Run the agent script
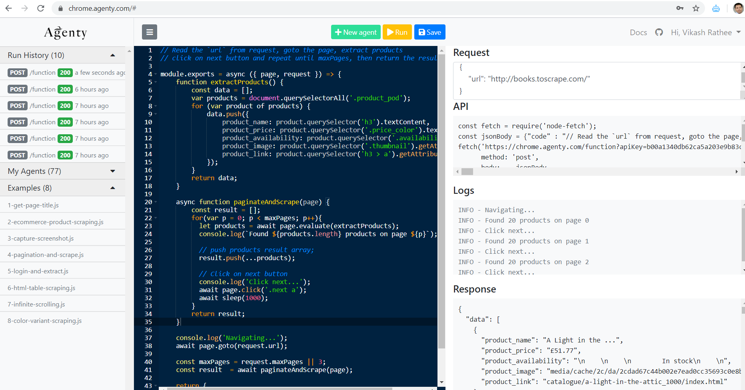This screenshot has width=745, height=390. pyautogui.click(x=397, y=32)
